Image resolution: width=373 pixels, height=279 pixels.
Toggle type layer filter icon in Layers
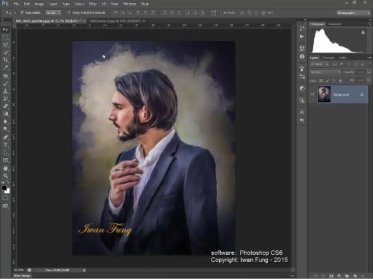349,64
